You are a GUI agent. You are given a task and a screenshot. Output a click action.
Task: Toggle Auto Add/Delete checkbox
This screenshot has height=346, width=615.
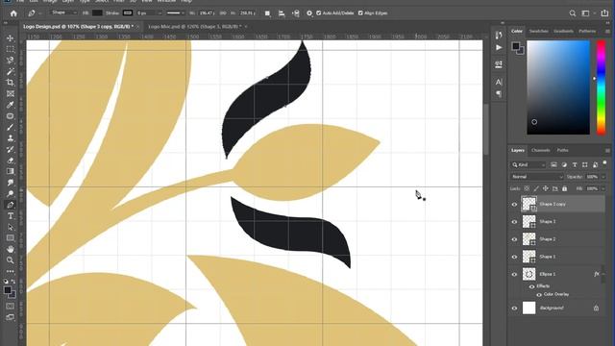pyautogui.click(x=318, y=12)
